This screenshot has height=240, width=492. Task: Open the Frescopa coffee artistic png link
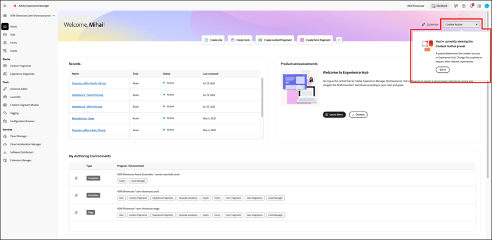pyautogui.click(x=89, y=130)
